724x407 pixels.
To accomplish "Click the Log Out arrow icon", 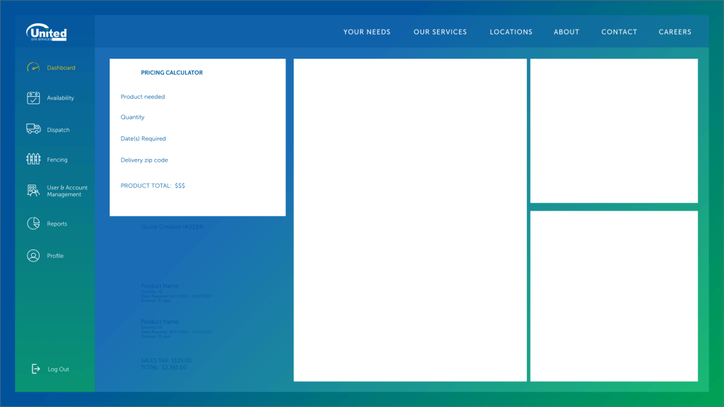I will click(x=35, y=369).
